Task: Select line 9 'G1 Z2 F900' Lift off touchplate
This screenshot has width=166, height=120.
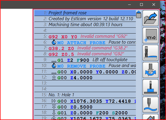Action: (85, 60)
